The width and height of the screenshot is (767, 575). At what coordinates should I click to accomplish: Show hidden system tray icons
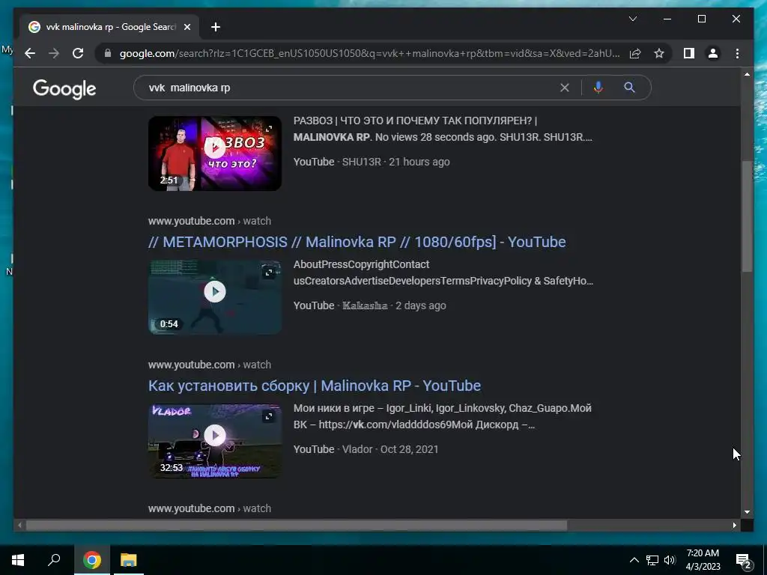[x=634, y=560]
